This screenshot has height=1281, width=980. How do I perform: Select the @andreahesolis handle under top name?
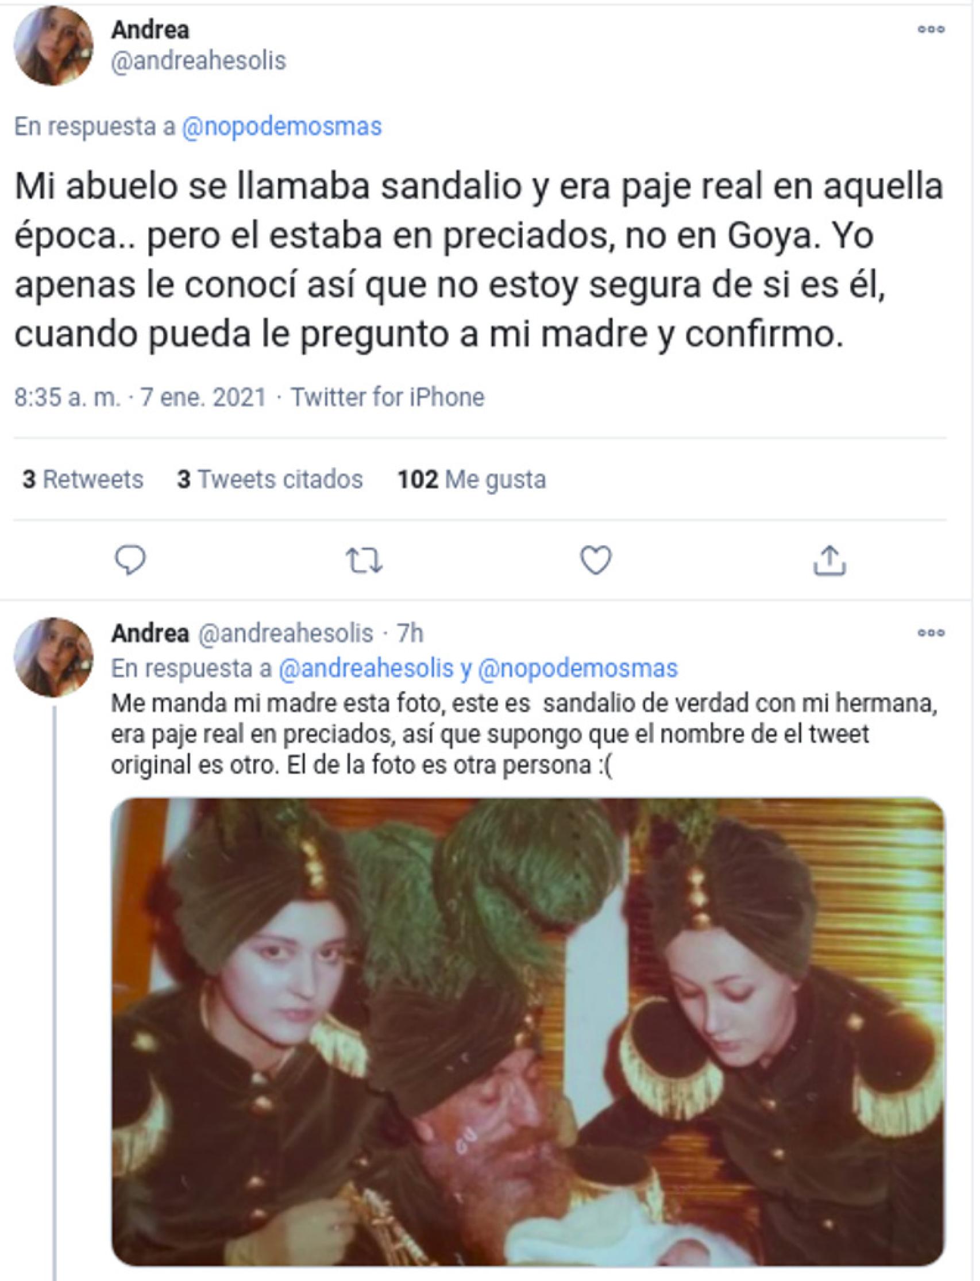[199, 61]
